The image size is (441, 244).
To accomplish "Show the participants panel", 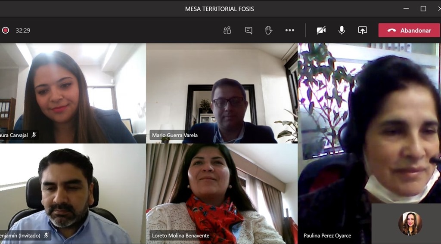I will point(227,31).
